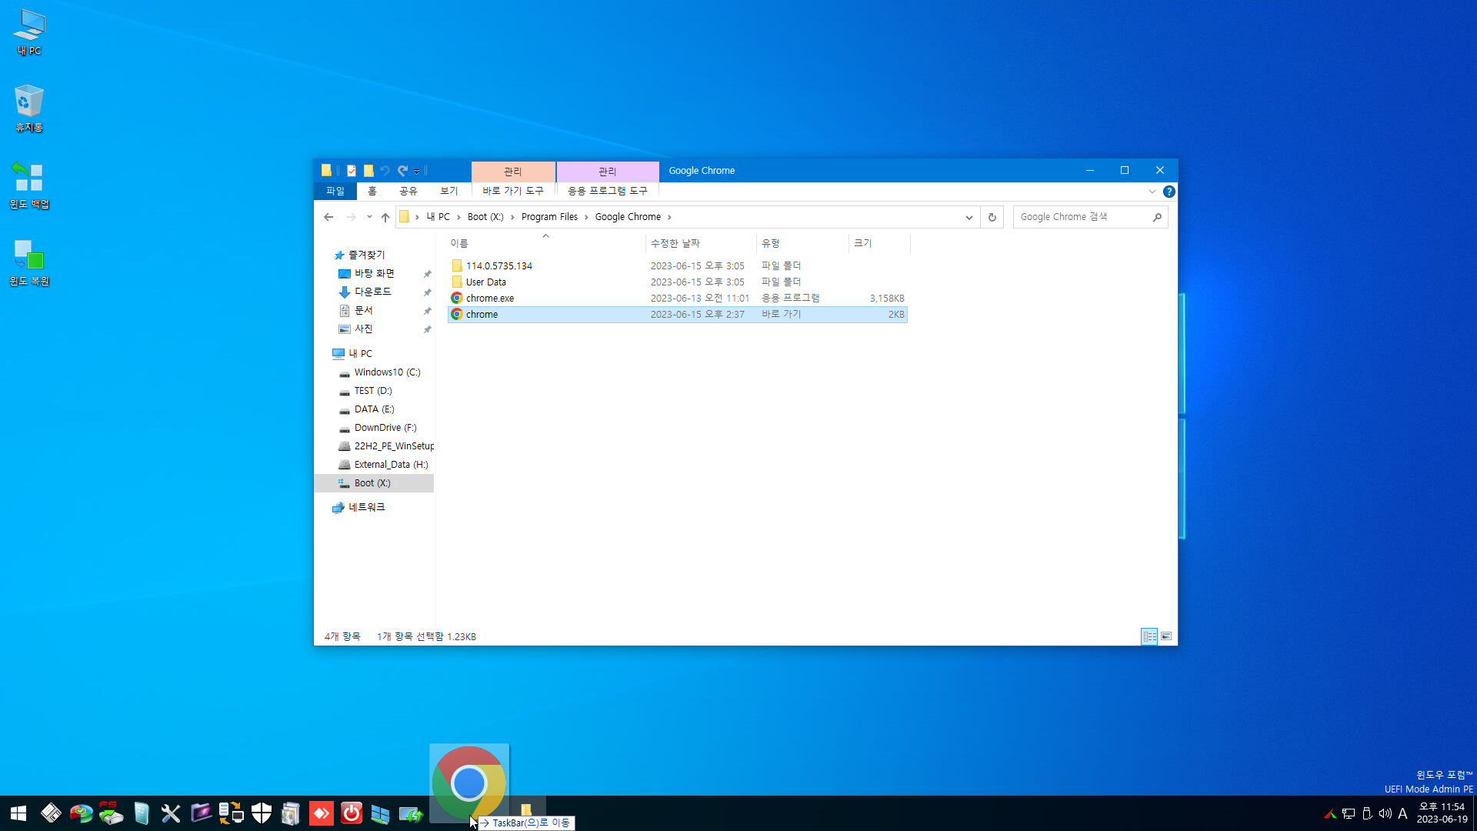1477x831 pixels.
Task: Open the address bar history dropdown
Action: point(969,217)
